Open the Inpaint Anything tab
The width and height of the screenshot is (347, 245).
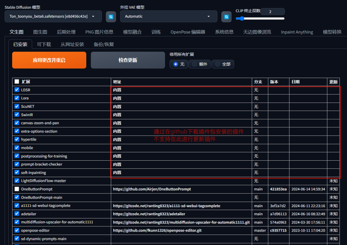297,32
